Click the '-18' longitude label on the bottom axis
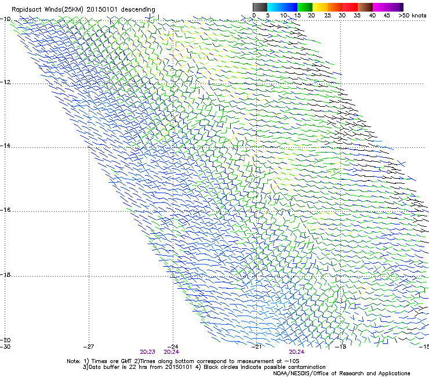The height and width of the screenshot is (377, 429). click(x=341, y=347)
